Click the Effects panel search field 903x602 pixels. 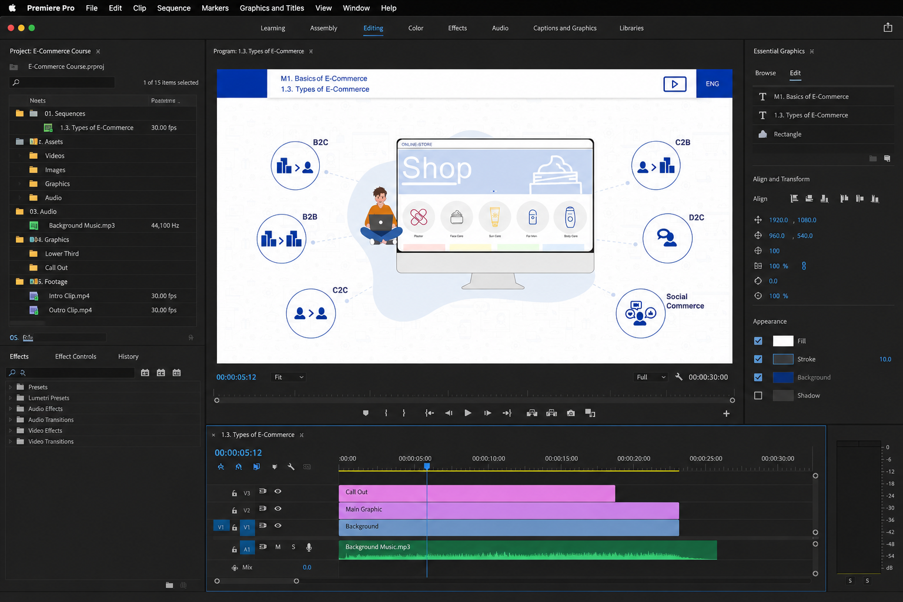click(x=71, y=373)
